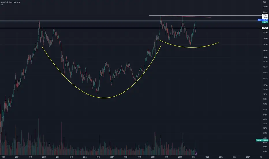
Task: Click the blue 185.00 post-market price
Action: click(265, 20)
